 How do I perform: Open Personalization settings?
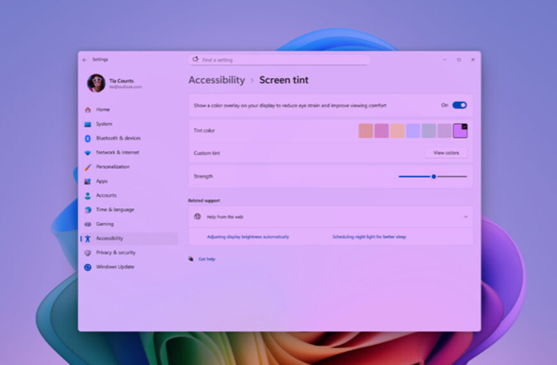point(113,166)
